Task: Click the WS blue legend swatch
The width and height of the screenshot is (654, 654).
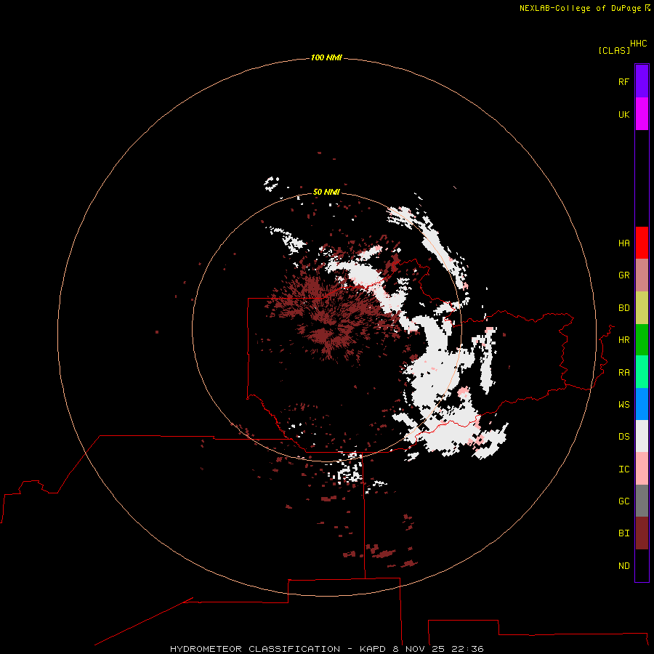Action: [642, 404]
